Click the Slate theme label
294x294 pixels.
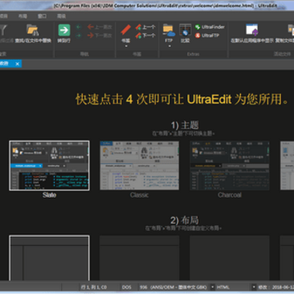point(49,195)
